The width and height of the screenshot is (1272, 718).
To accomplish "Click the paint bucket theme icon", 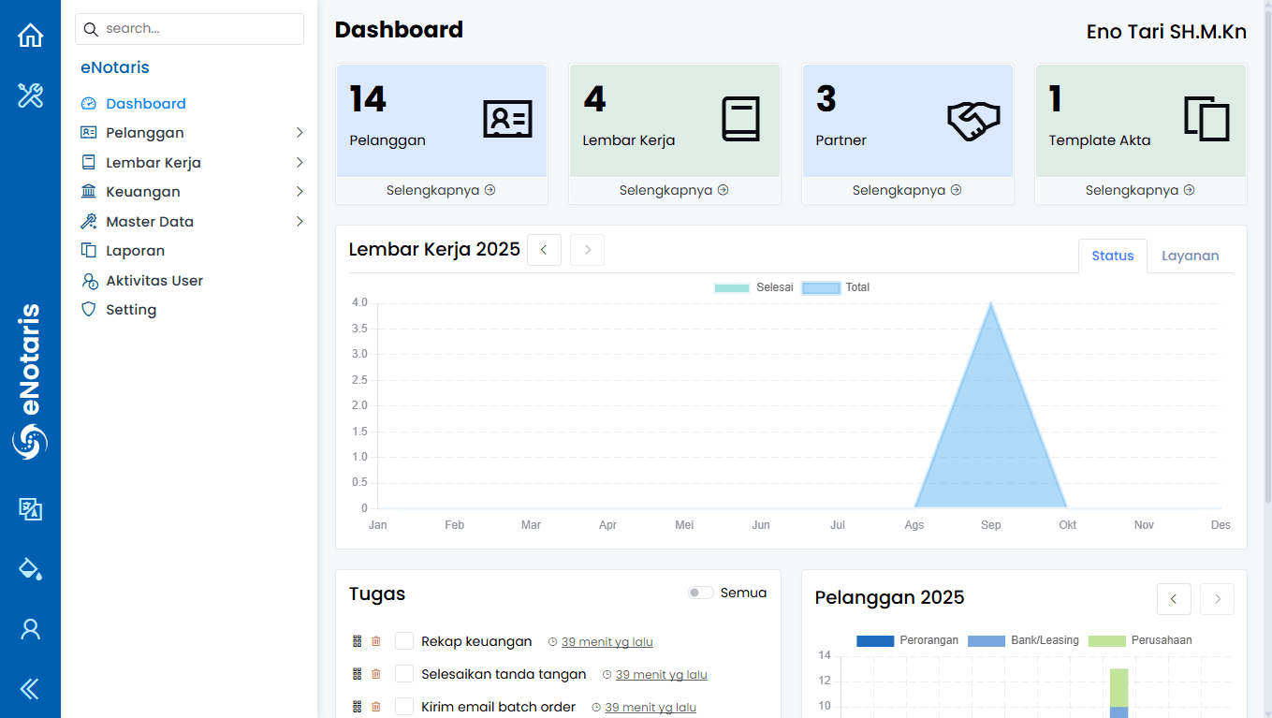I will [x=30, y=569].
